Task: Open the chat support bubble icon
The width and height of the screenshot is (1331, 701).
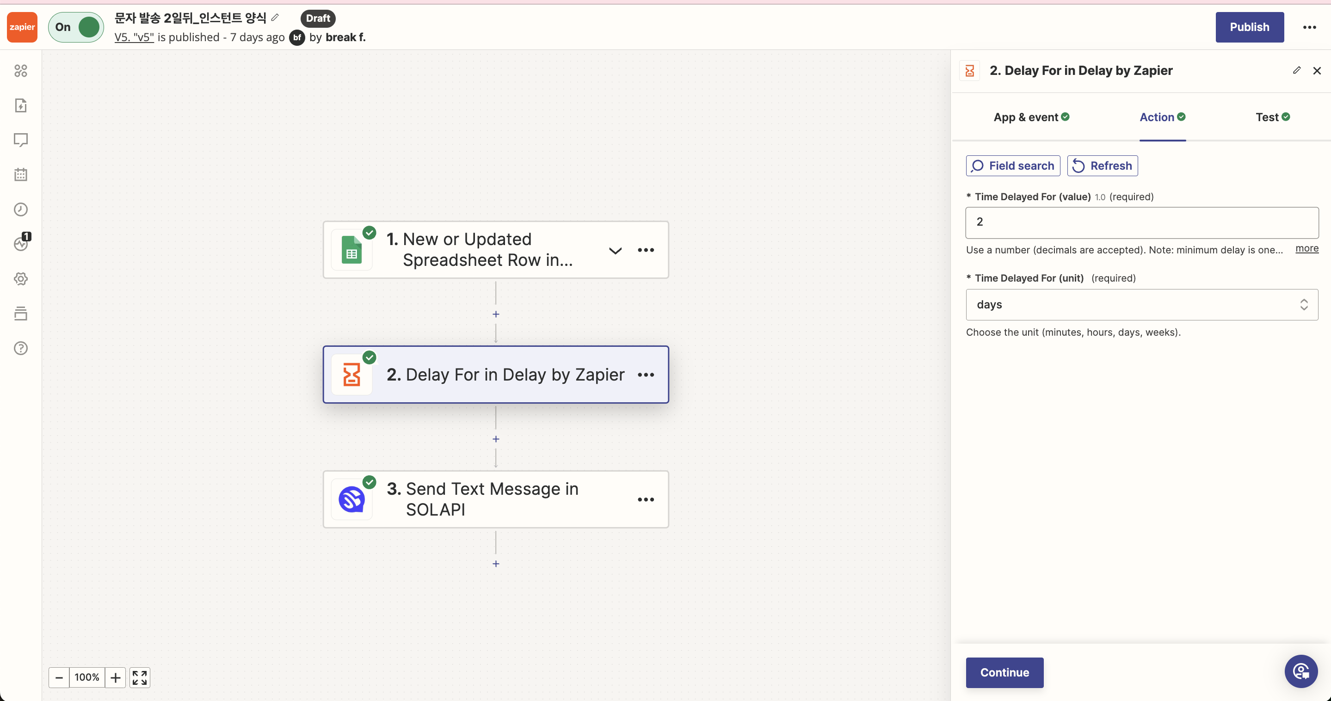Action: pos(1300,671)
